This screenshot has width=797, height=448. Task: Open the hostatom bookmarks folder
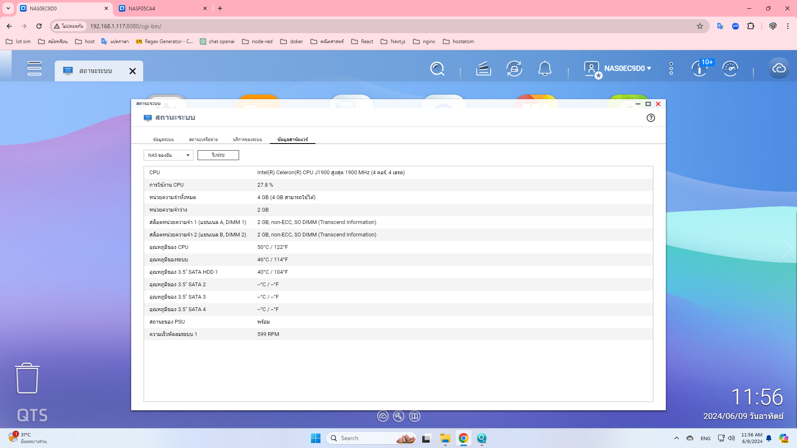pyautogui.click(x=459, y=41)
